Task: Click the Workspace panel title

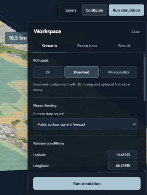Action: click(x=48, y=31)
